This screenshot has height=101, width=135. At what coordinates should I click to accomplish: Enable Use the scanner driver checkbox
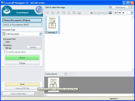6,52
